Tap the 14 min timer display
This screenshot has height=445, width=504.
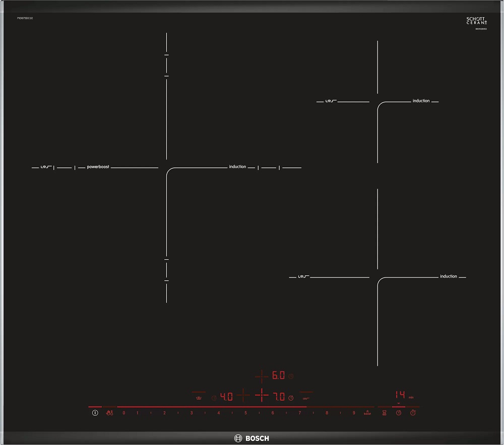point(400,395)
